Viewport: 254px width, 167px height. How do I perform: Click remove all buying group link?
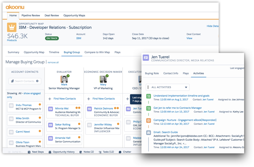point(53,62)
